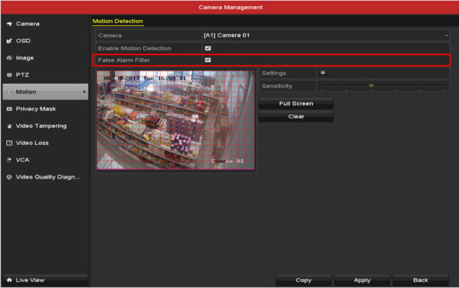Click the 'Camera Management' title text
Image resolution: width=459 pixels, height=288 pixels.
click(230, 8)
